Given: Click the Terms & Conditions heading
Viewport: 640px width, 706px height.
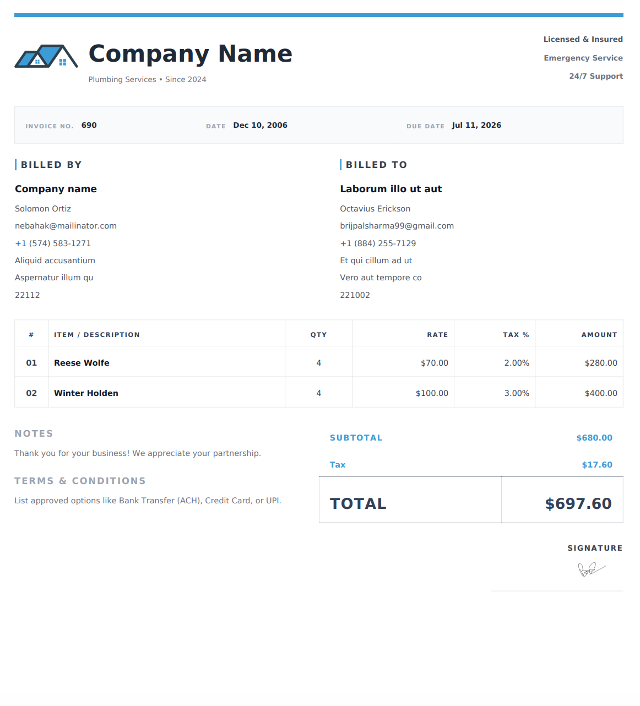Looking at the screenshot, I should 80,481.
